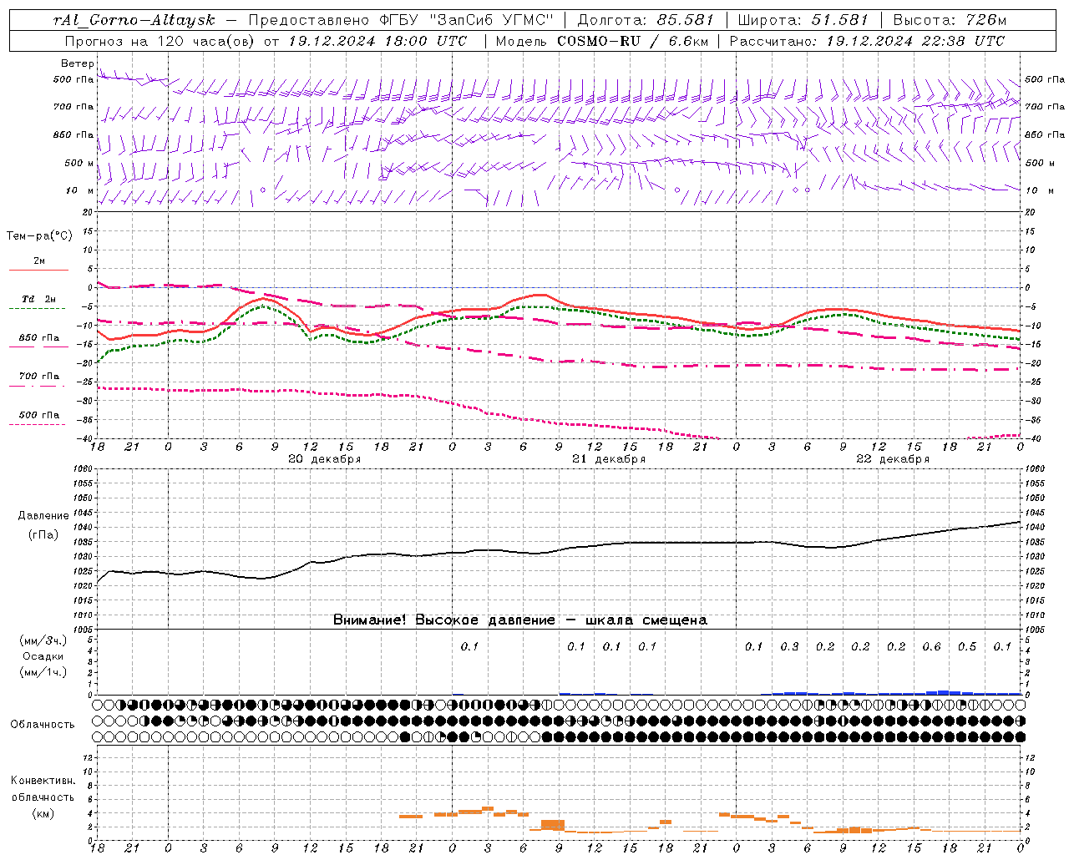This screenshot has height=855, width=1069.
Task: Click the 0.5 three-hour precipitation value
Action: point(967,647)
